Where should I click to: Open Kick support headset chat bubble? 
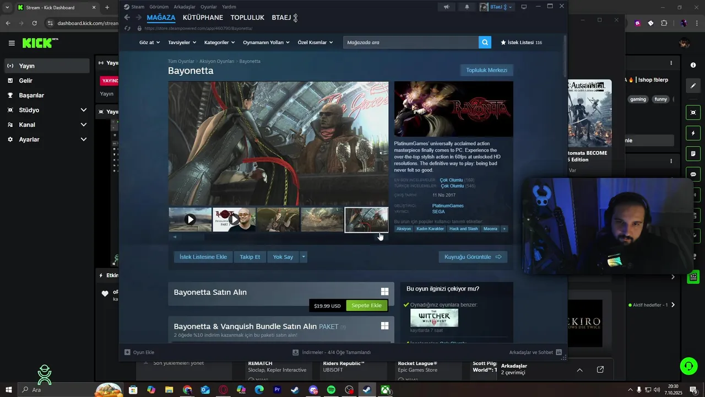click(x=688, y=366)
